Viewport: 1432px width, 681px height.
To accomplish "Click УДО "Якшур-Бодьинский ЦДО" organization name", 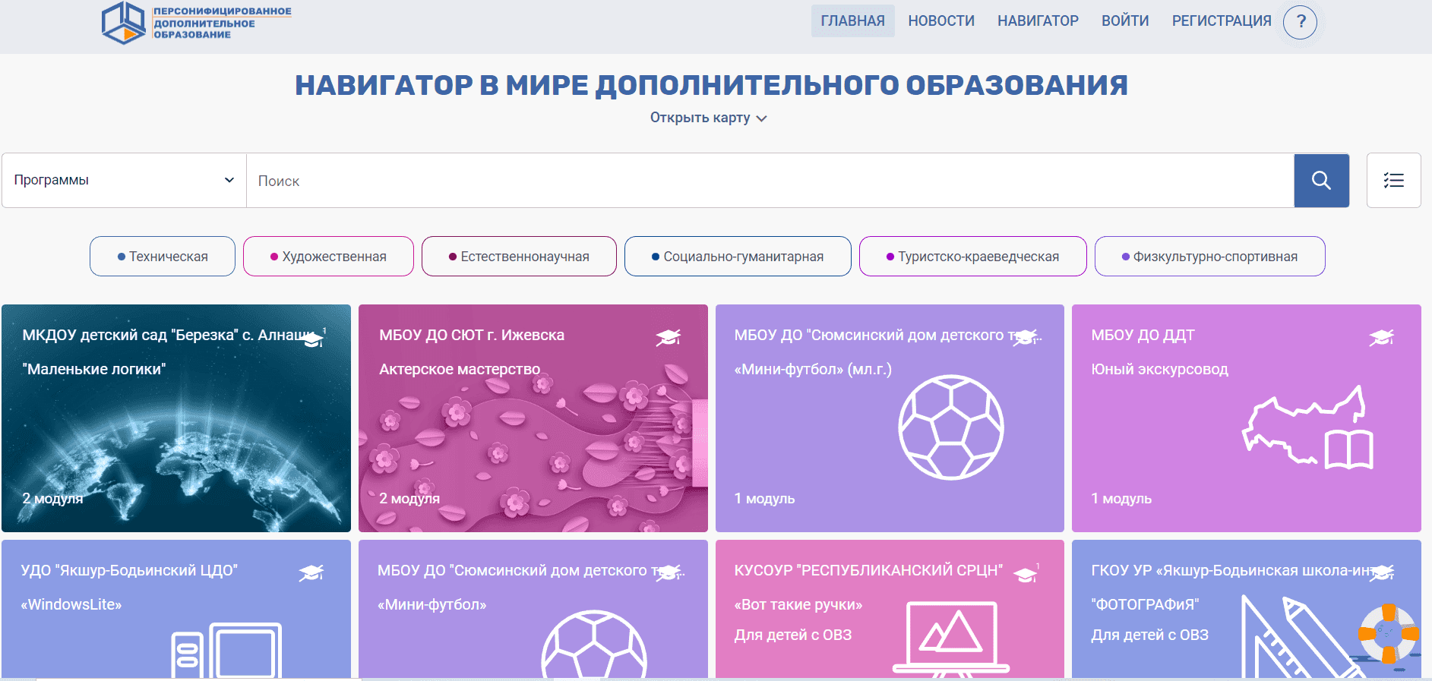I will [129, 571].
